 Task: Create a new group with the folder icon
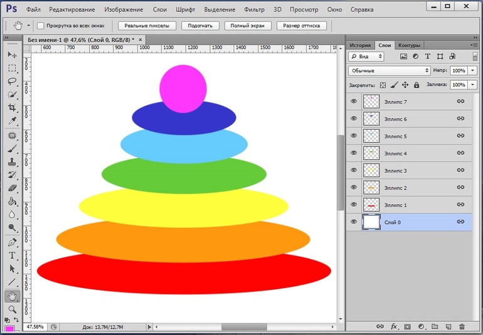(x=435, y=327)
